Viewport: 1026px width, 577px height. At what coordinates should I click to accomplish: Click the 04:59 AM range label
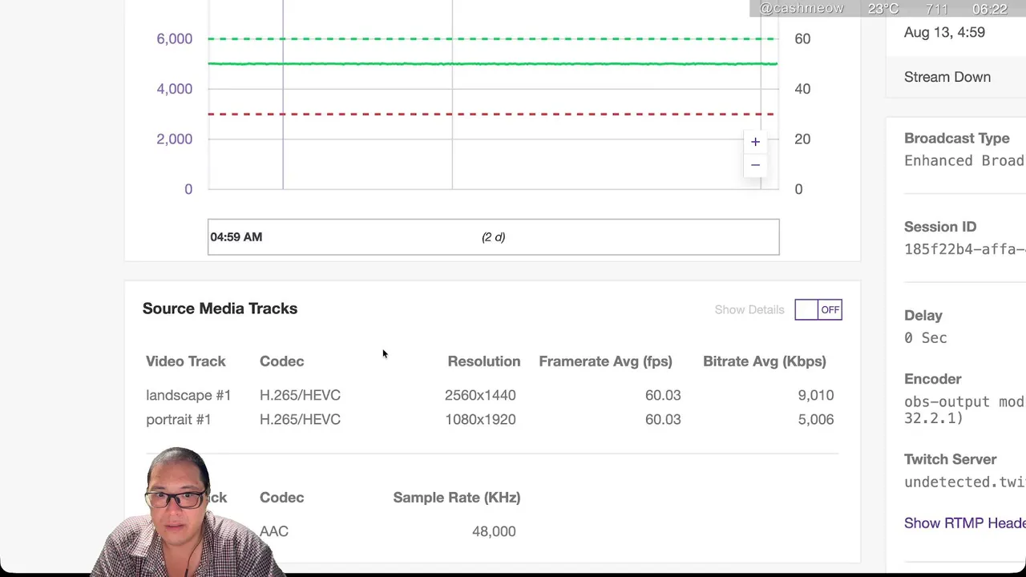[x=236, y=237]
